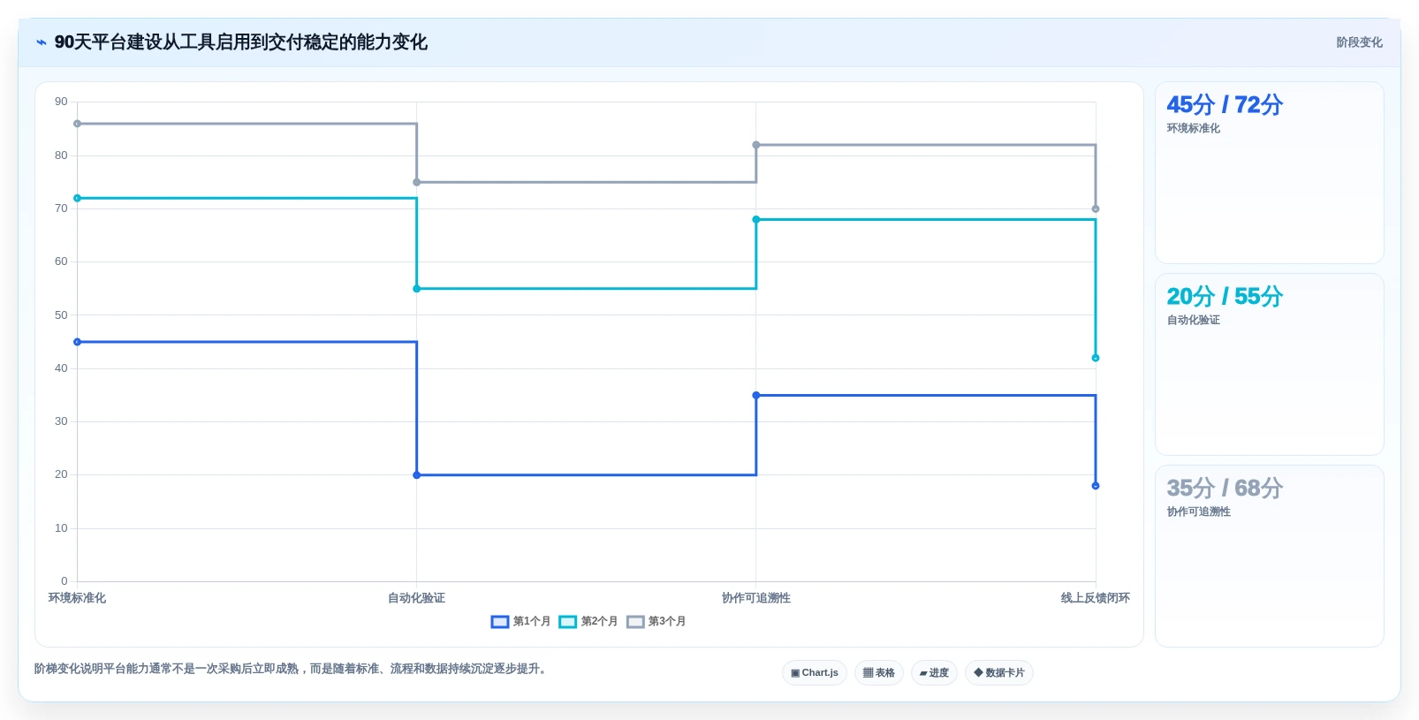Toggle 第1个月 legend swatch
Screen dimensions: 1419x720
pos(500,622)
